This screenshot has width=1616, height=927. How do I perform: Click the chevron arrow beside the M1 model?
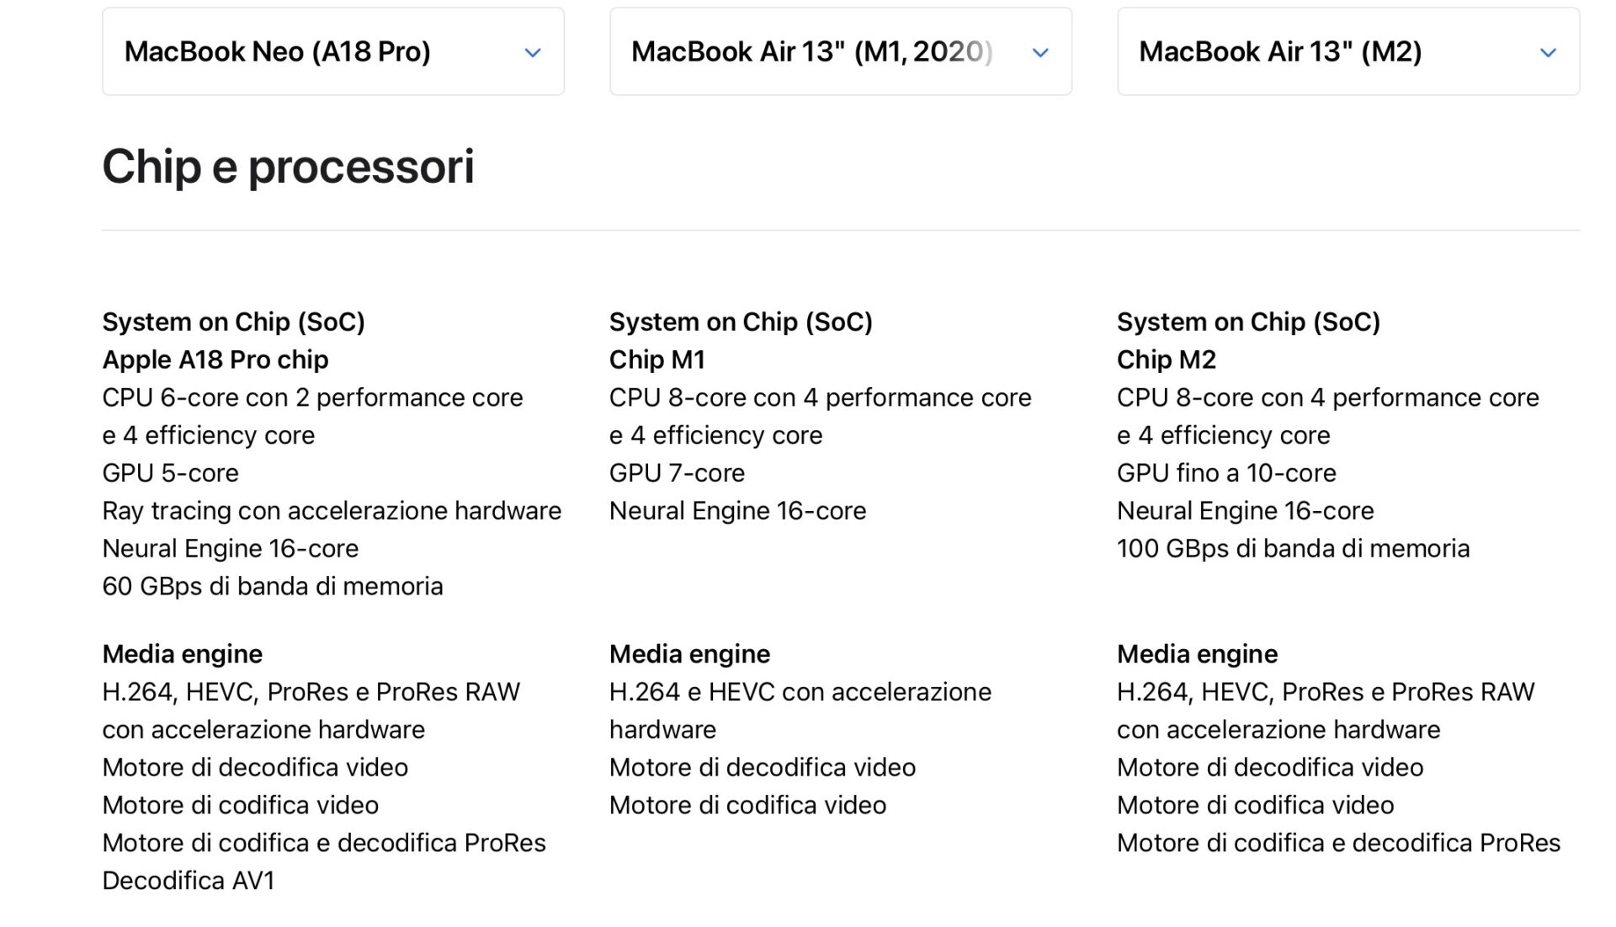(x=1040, y=53)
